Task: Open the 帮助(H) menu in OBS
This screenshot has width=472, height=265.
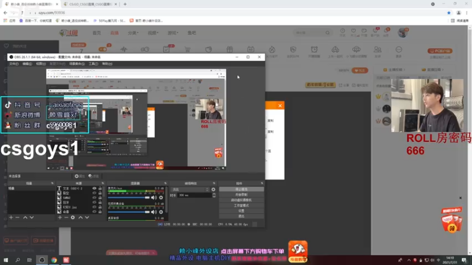Action: point(107,64)
